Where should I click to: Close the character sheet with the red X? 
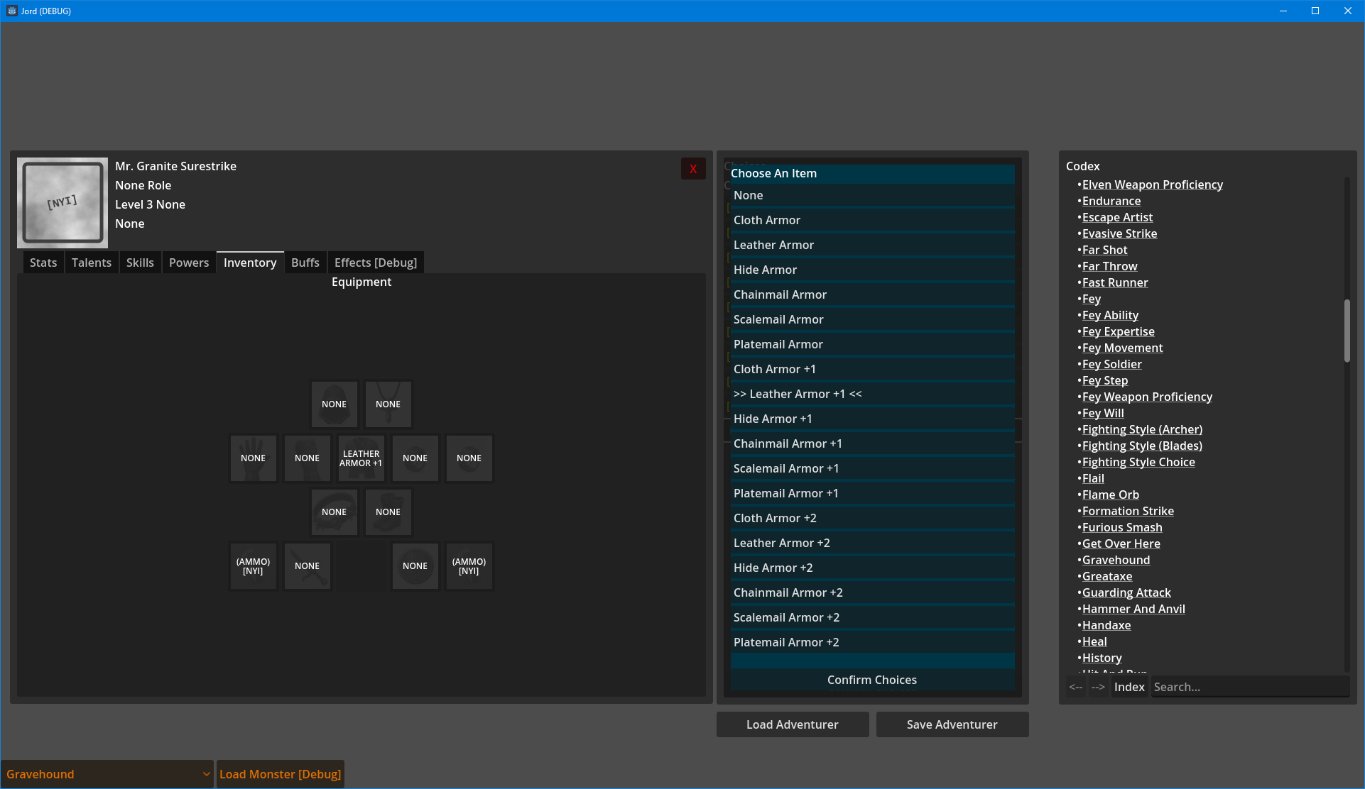[x=693, y=169]
